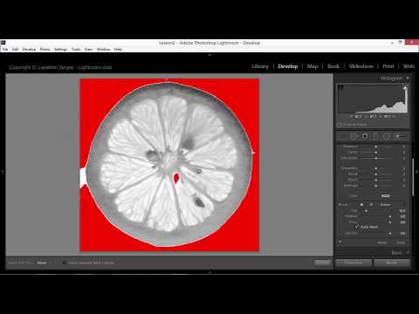Screen dimensions: 419x314
Task: Toggle the adjustment brush panel switch
Action: [x=340, y=242]
